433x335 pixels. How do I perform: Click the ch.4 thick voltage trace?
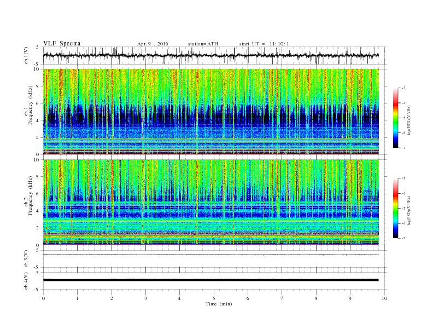(x=210, y=280)
